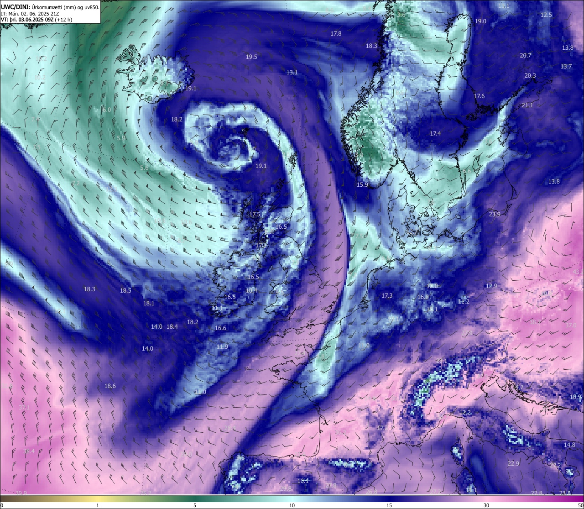Click the 10.4 value over Ireland
The width and height of the screenshot is (584, 509).
[251, 291]
